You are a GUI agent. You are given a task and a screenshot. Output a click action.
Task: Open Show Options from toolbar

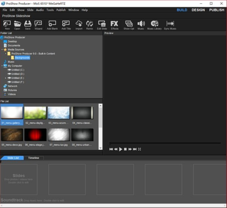tap(128, 24)
